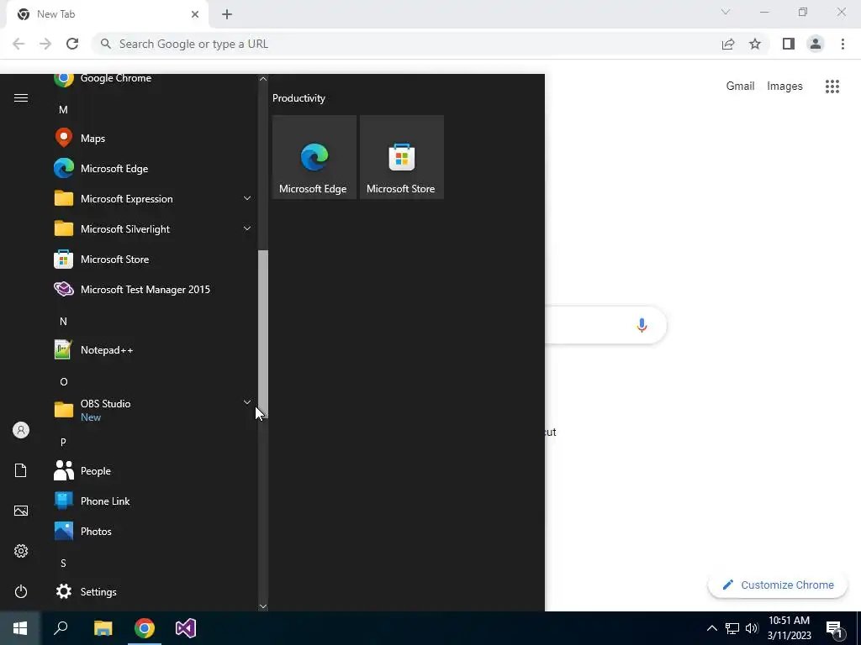This screenshot has width=861, height=645.
Task: Open the Settings gear in Start sidebar
Action: point(21,551)
